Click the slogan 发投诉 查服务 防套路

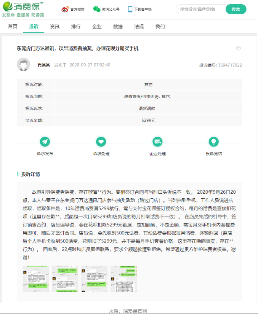(x=23, y=15)
